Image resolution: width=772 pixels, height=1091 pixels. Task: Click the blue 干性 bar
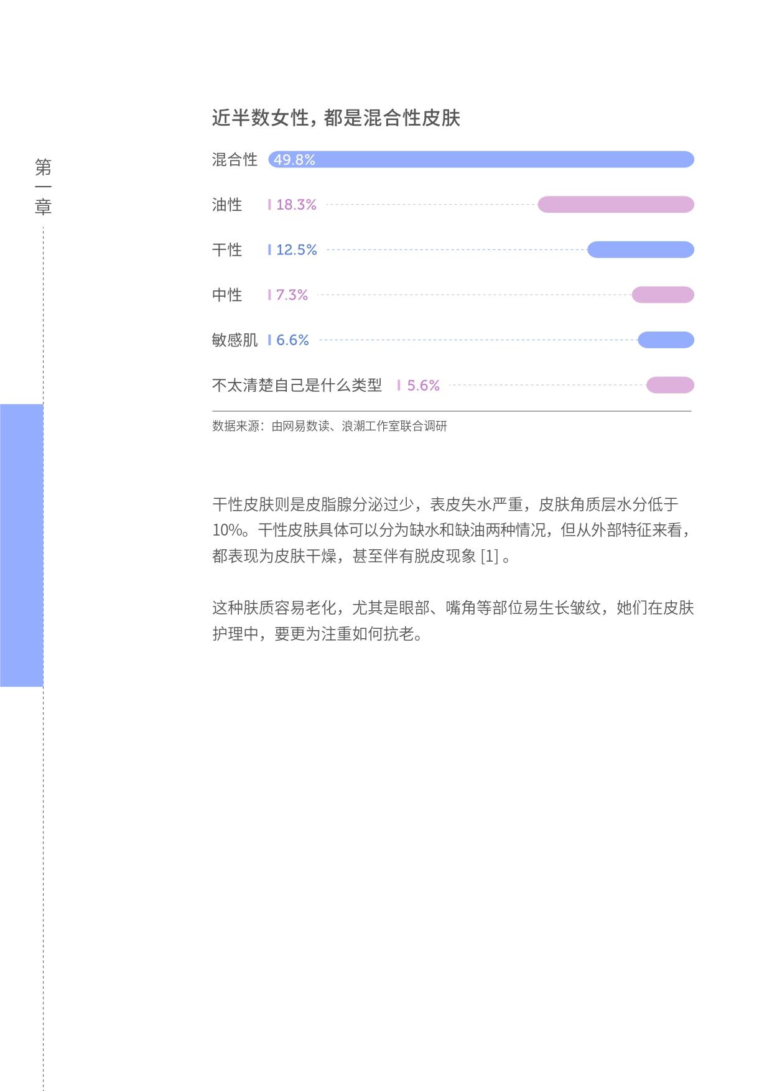[x=641, y=250]
